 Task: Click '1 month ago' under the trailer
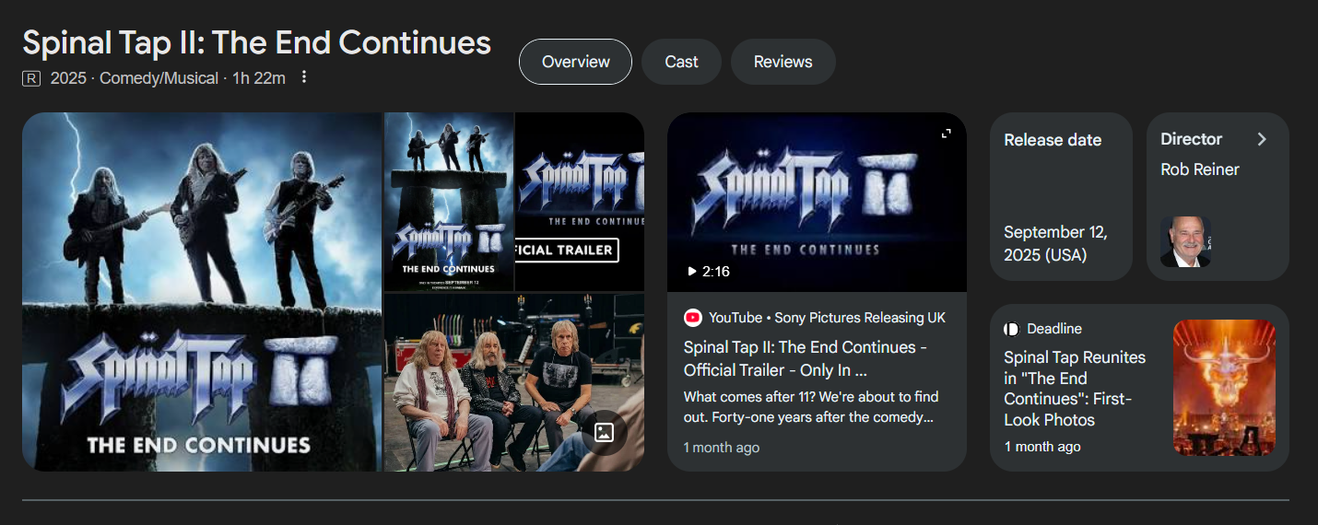(722, 448)
